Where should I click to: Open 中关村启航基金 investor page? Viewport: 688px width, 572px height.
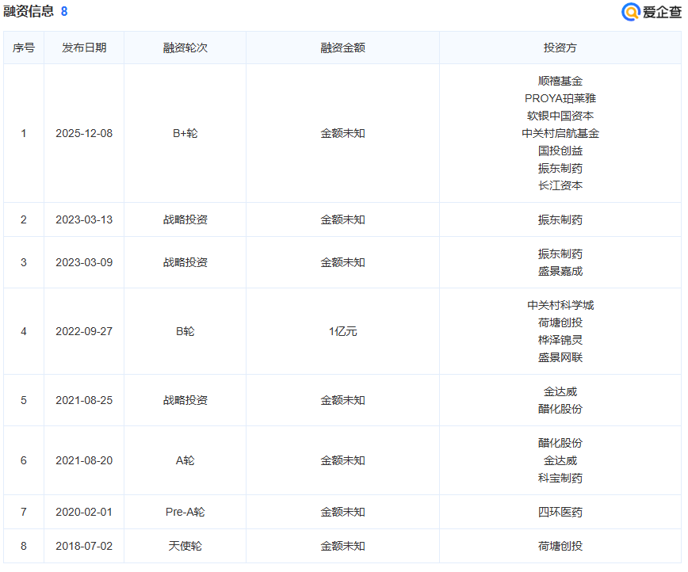pyautogui.click(x=560, y=133)
